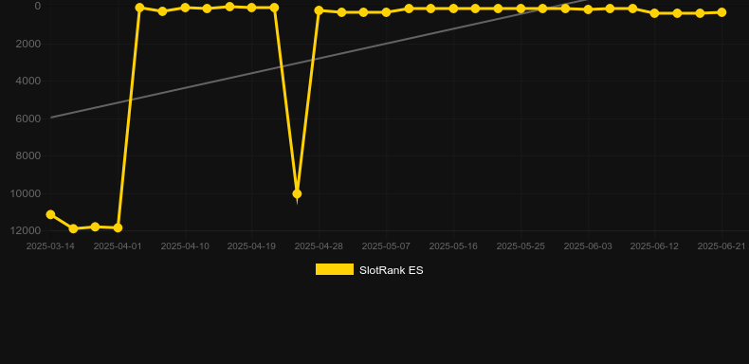The height and width of the screenshot is (364, 749).
Task: Click the 2025-06-03 date axis label
Action: point(588,246)
